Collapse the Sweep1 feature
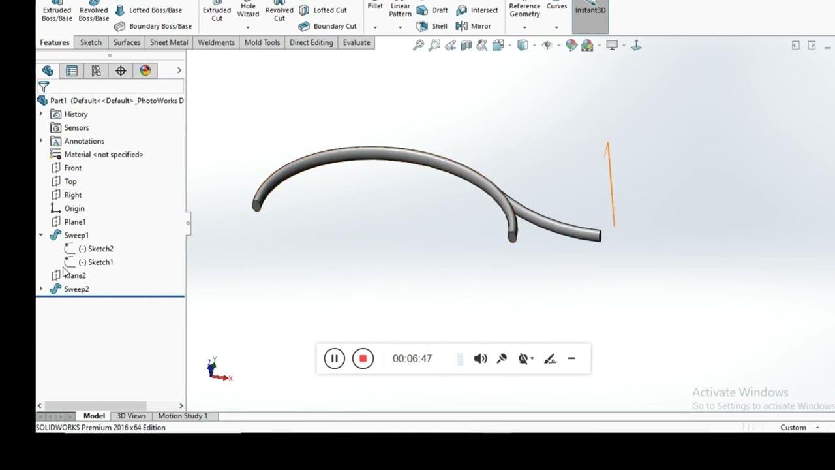Screen dimensions: 835x470 [x=41, y=235]
